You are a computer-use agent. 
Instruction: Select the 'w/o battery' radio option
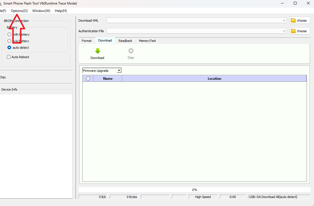click(x=9, y=41)
